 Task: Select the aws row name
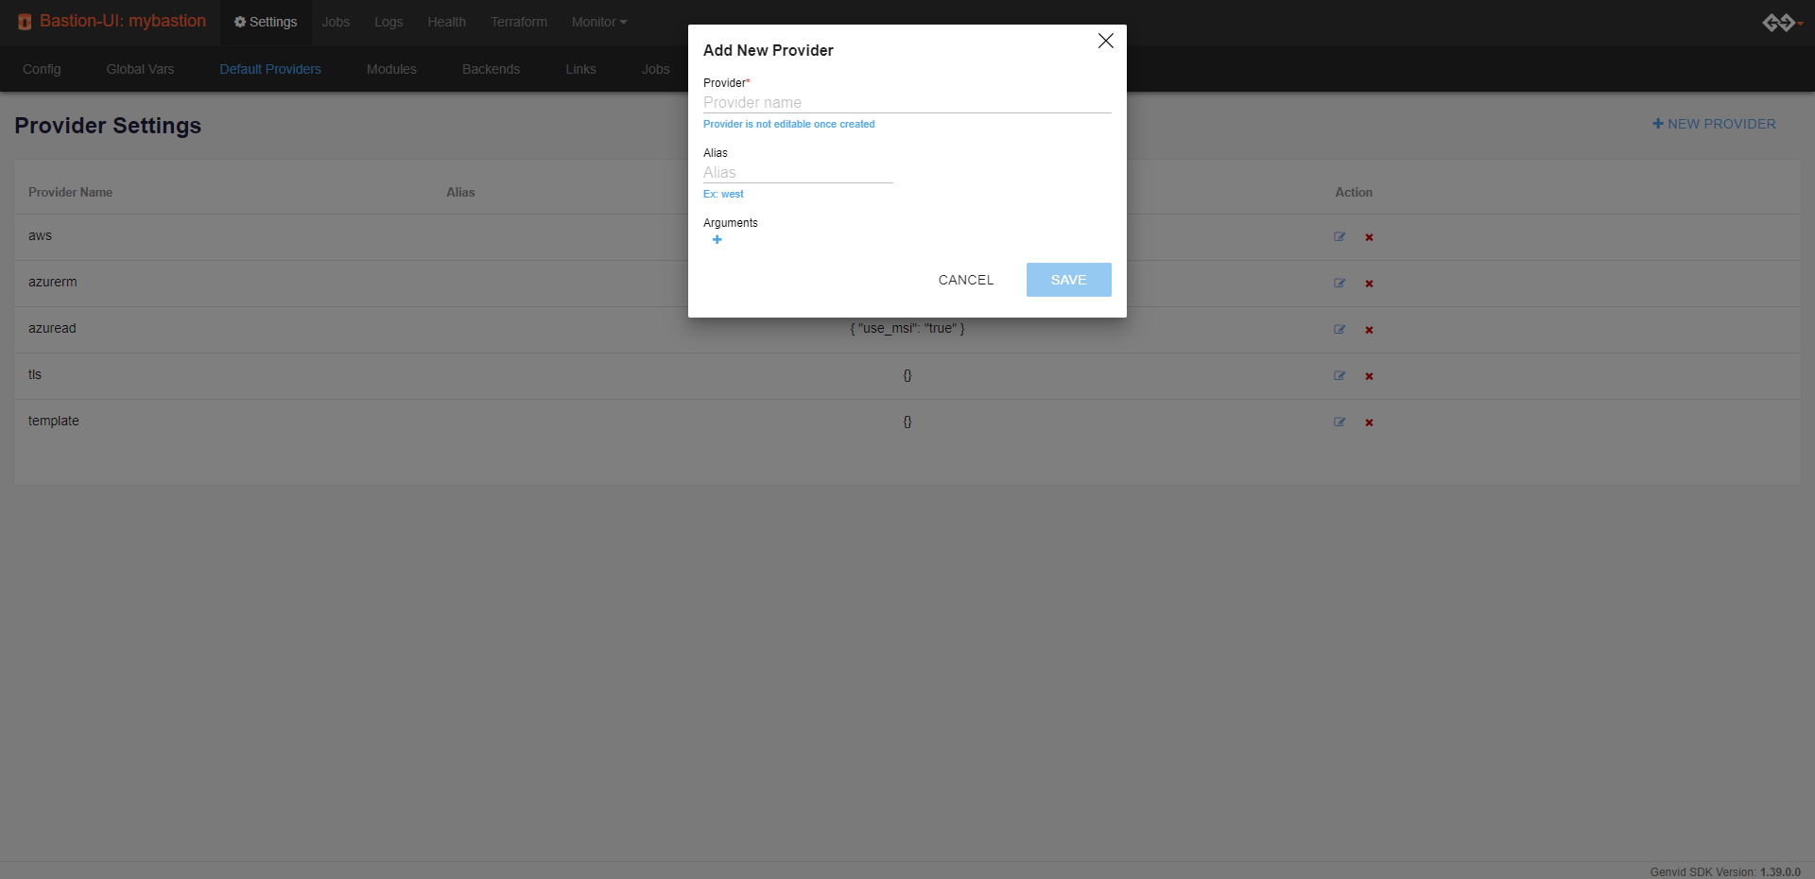pyautogui.click(x=40, y=235)
